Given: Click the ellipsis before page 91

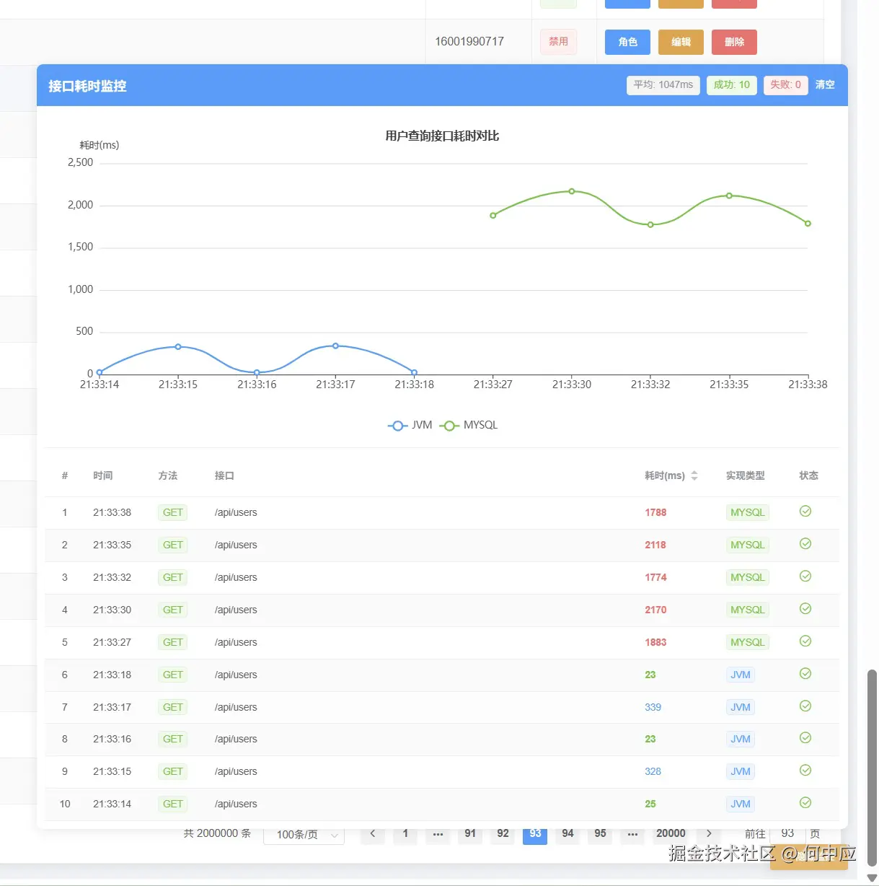Looking at the screenshot, I should click(438, 834).
